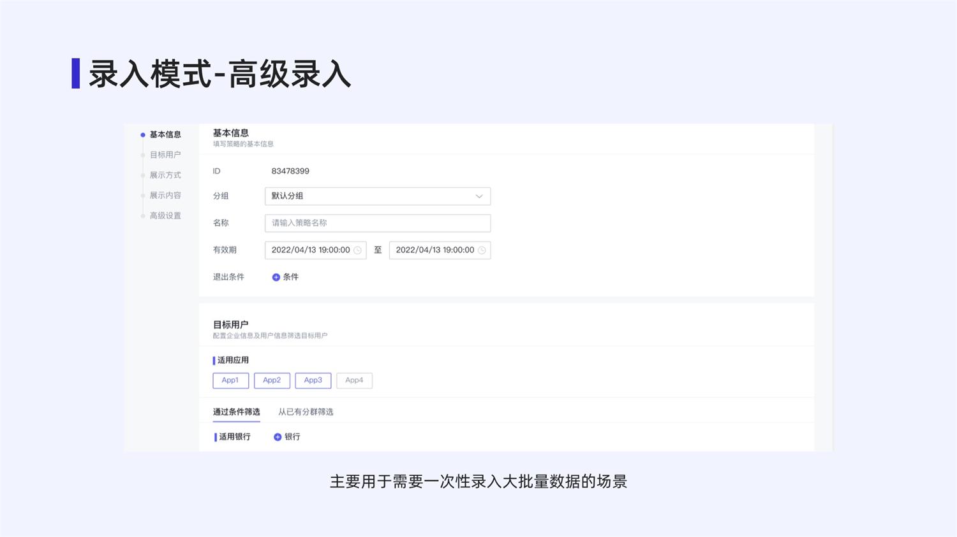Open the clock icon in start date field
Image resolution: width=957 pixels, height=537 pixels.
[x=357, y=250]
